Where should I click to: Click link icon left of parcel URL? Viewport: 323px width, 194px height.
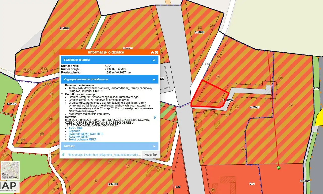coord(63,154)
